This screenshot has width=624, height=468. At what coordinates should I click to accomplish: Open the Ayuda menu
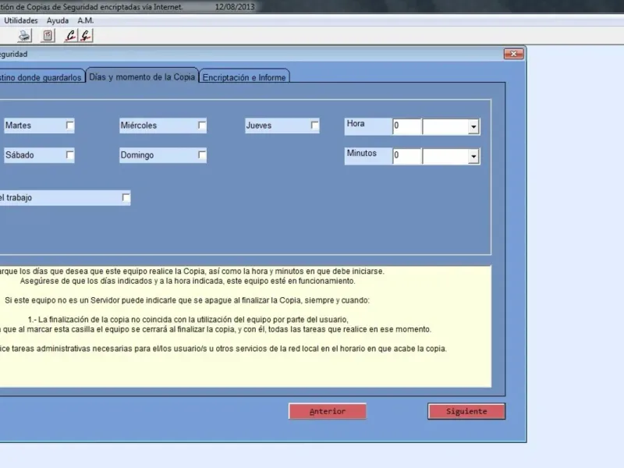pos(58,20)
